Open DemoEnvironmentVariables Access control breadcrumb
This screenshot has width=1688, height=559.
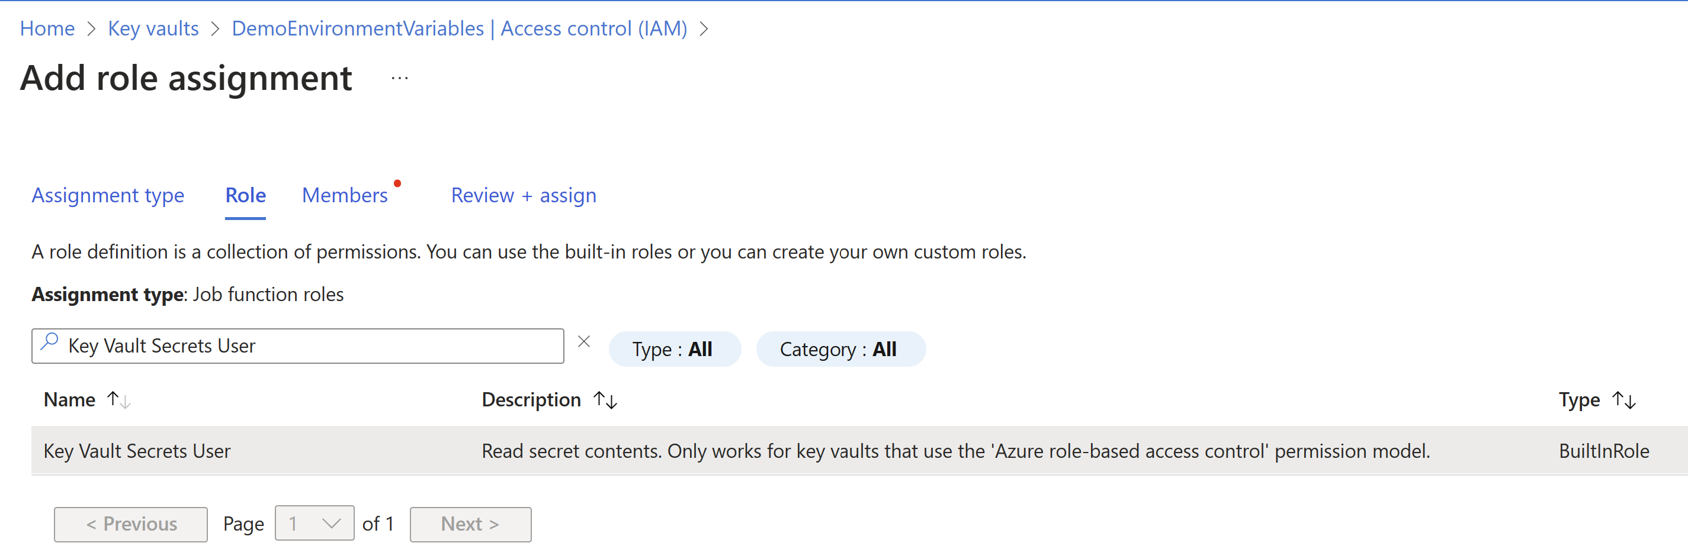click(458, 28)
